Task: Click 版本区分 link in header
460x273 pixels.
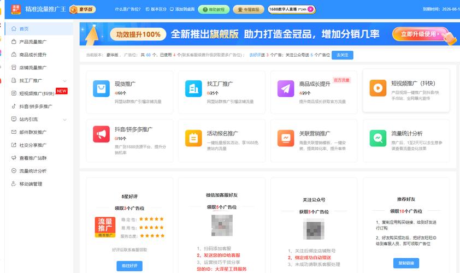Action: 156,9
